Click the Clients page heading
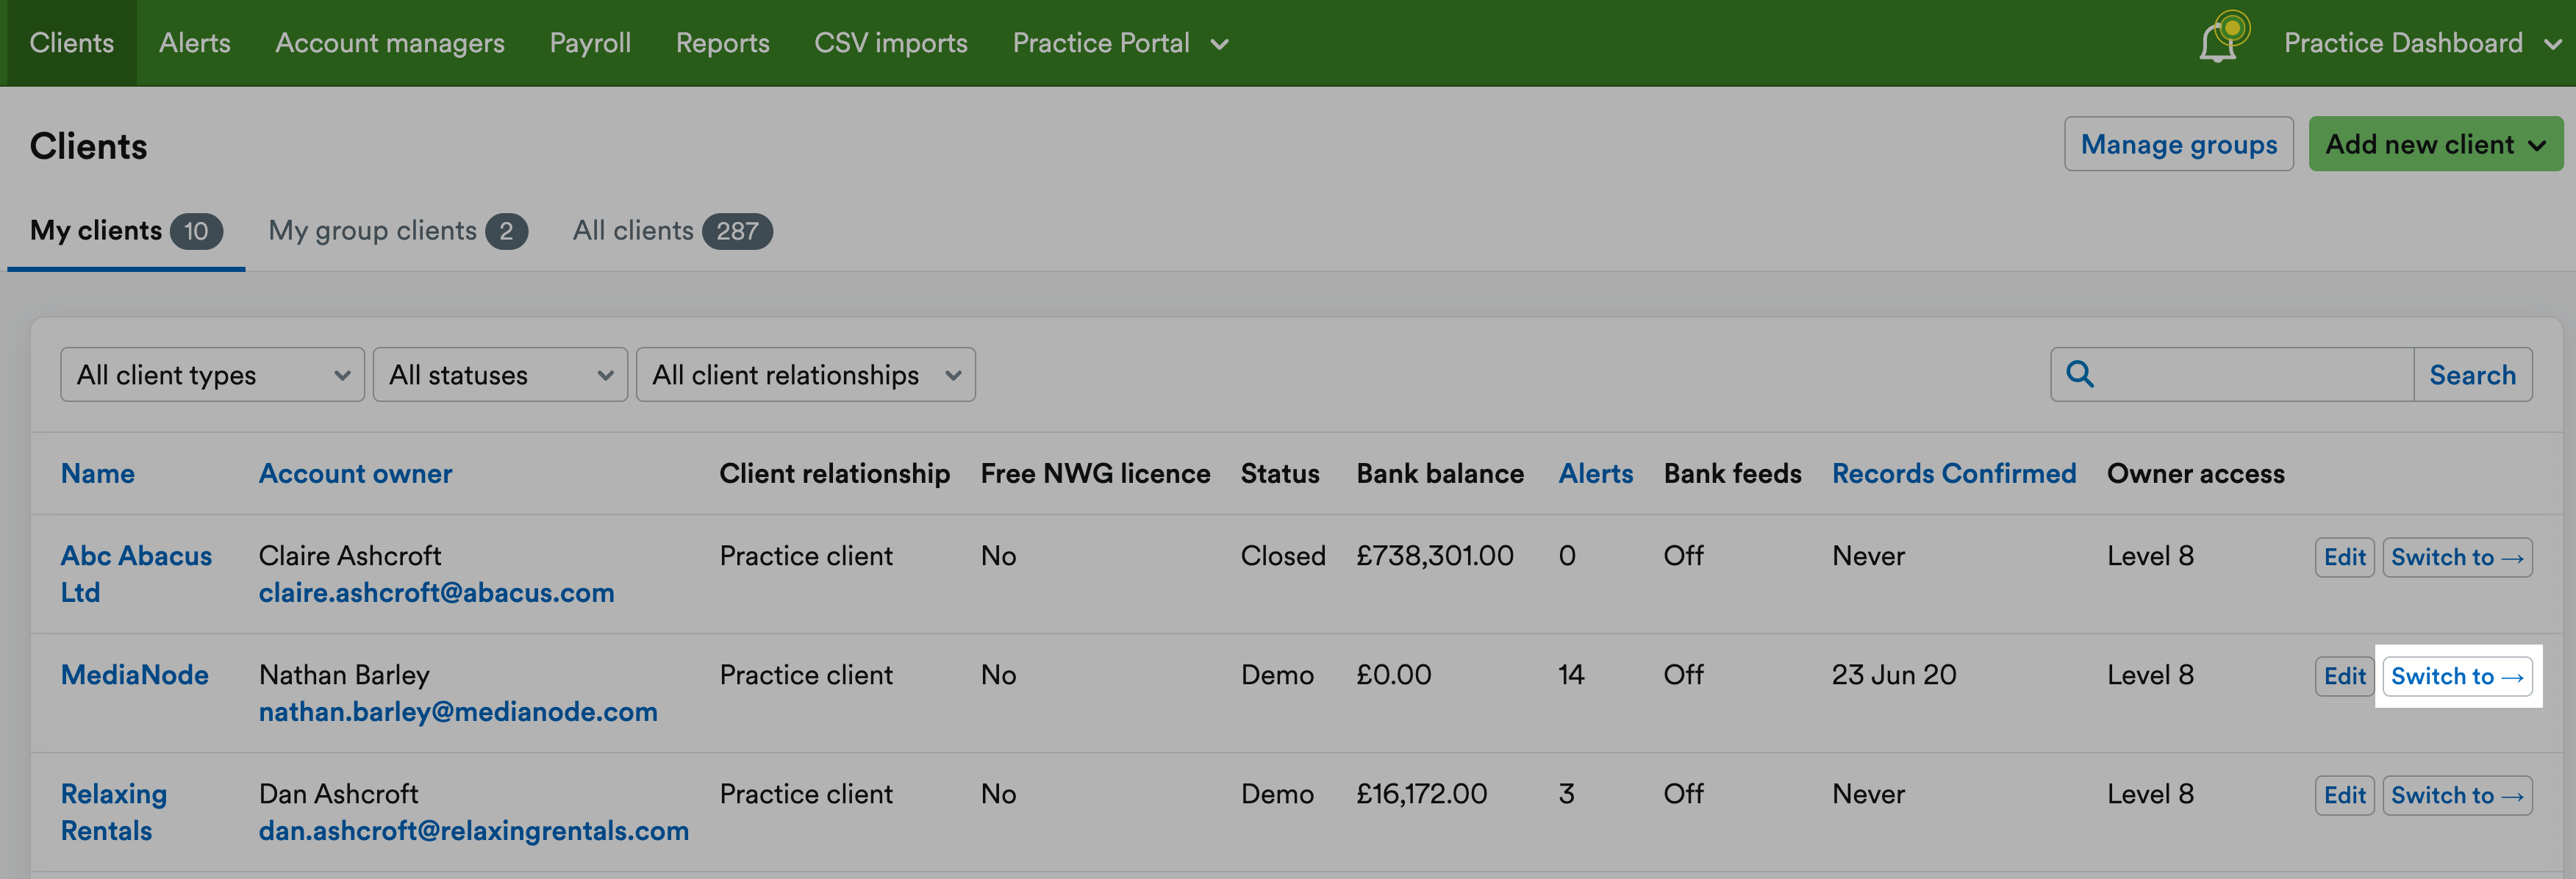This screenshot has width=2576, height=879. pyautogui.click(x=88, y=146)
